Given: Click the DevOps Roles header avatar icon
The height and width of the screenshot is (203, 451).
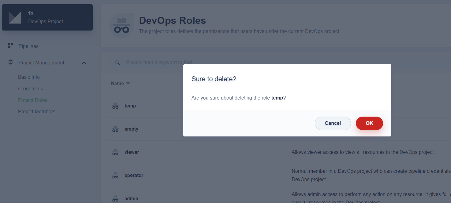Looking at the screenshot, I should point(121,25).
